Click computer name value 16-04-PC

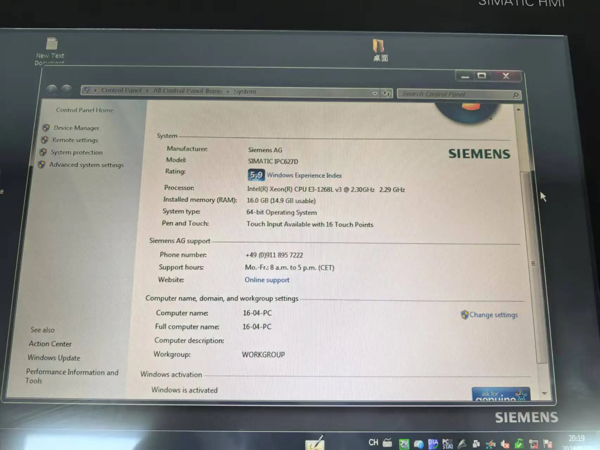[257, 313]
